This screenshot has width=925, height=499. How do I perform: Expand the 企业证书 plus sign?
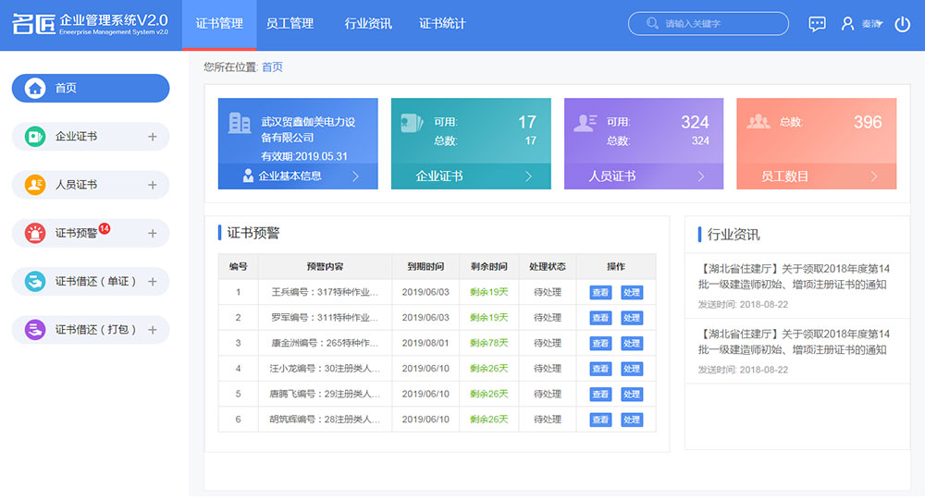pyautogui.click(x=153, y=137)
